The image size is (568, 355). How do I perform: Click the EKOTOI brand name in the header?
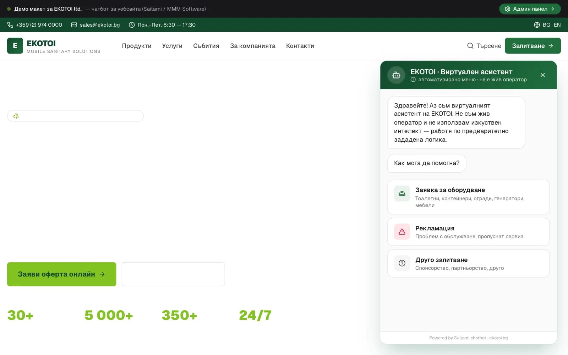coord(41,43)
